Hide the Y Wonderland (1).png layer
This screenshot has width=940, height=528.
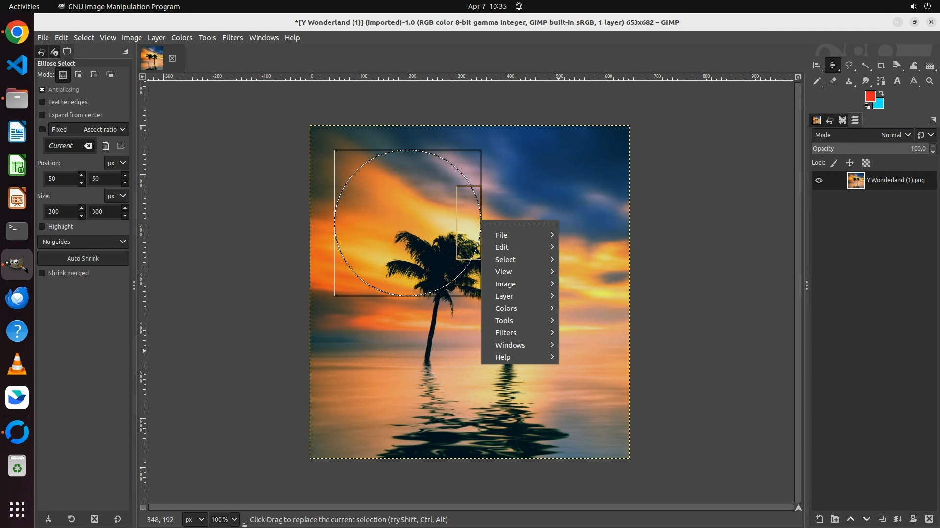coord(819,180)
